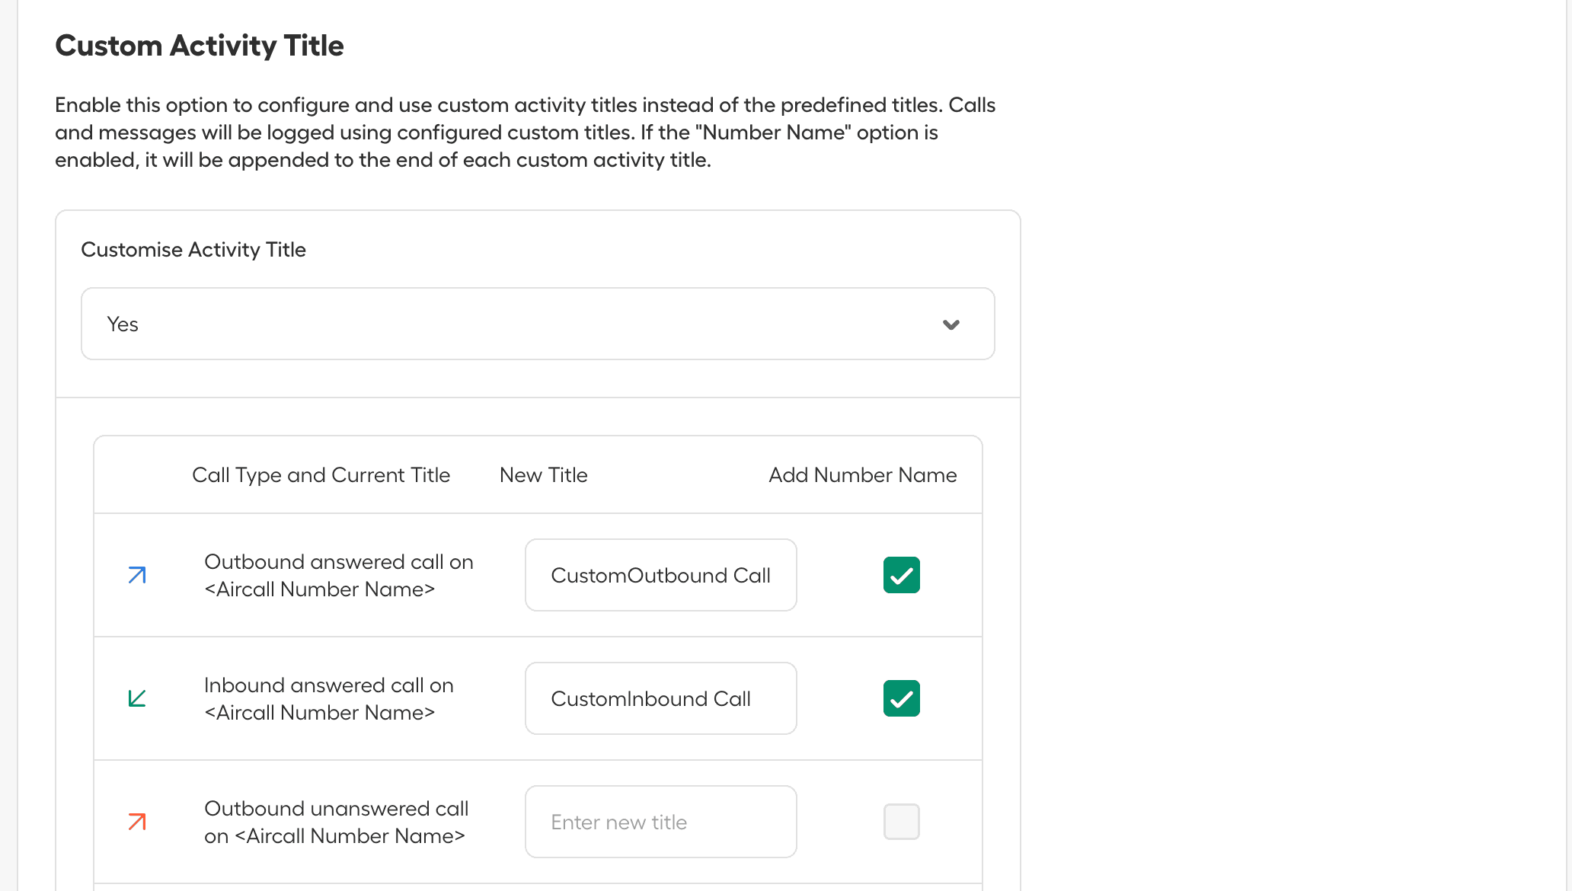This screenshot has height=891, width=1572.
Task: Enable Add Number Name for outbound unanswered calls
Action: coord(901,822)
